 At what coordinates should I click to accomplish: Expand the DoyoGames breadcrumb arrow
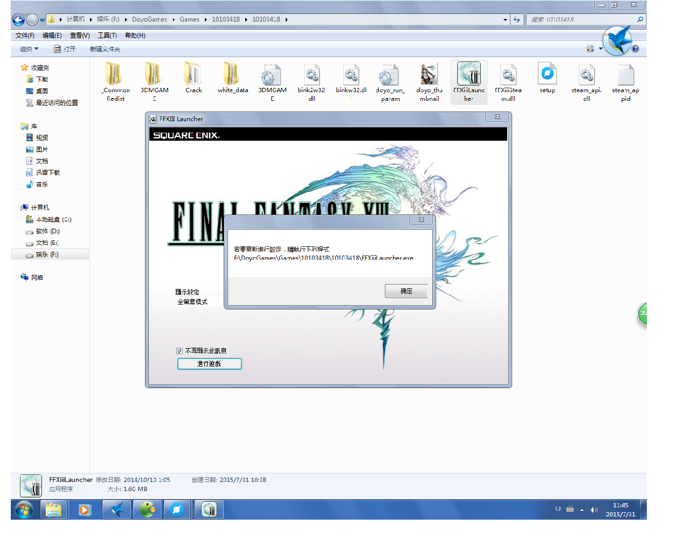pyautogui.click(x=174, y=19)
